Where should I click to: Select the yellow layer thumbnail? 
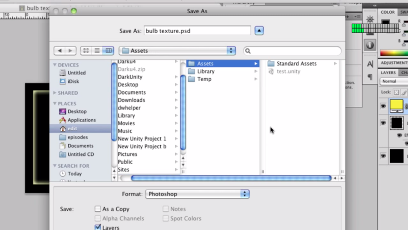396,106
